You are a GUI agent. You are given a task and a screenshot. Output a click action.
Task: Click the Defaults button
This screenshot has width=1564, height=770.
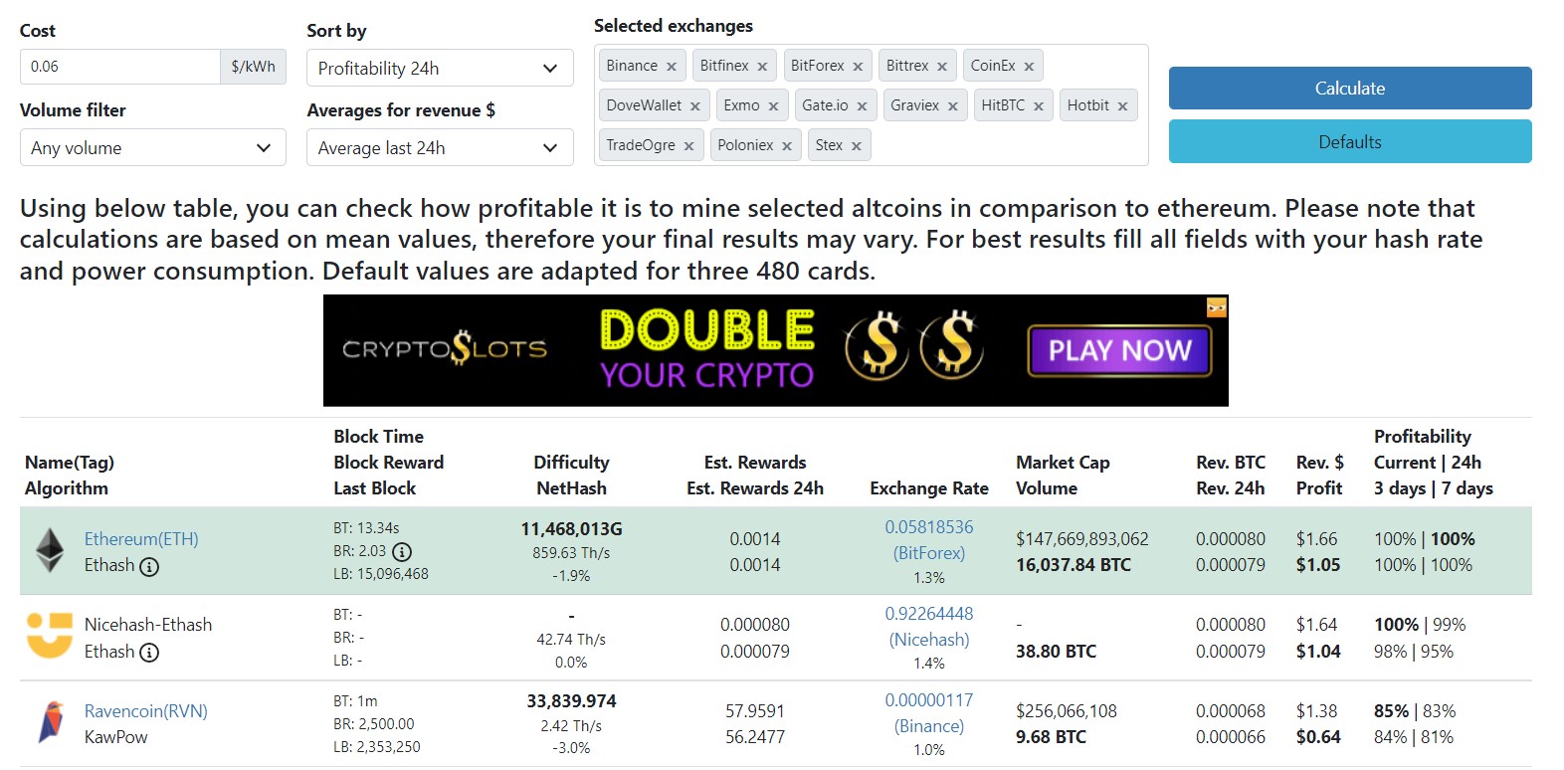coord(1350,141)
